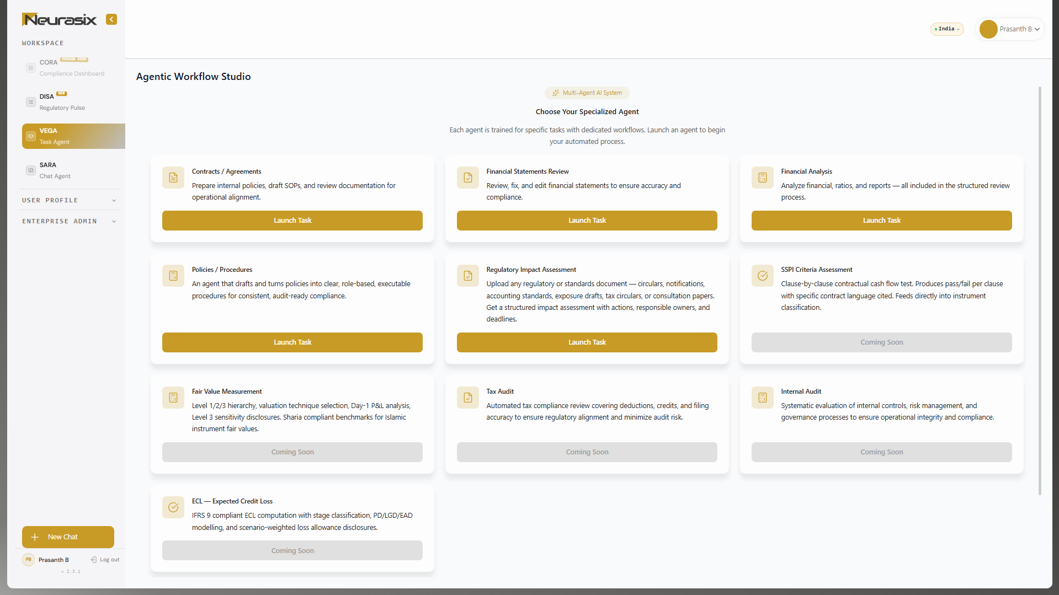Open the India region dropdown

[x=947, y=29]
